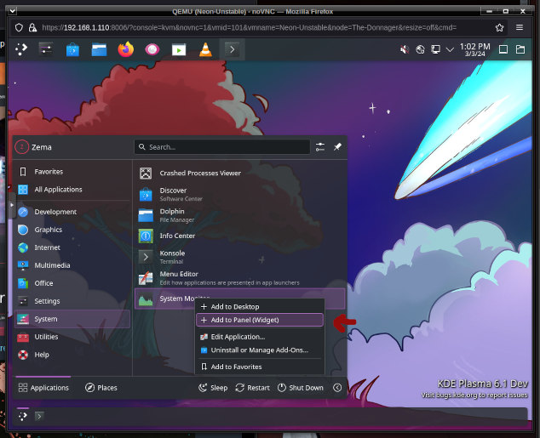Choose Add to Desktop
540x438 pixels.
click(x=260, y=307)
